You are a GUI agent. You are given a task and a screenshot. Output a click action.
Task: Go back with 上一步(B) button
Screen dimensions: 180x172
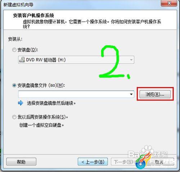click(93, 162)
